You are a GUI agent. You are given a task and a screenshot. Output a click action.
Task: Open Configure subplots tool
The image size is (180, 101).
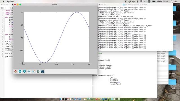pyautogui.click(x=38, y=71)
